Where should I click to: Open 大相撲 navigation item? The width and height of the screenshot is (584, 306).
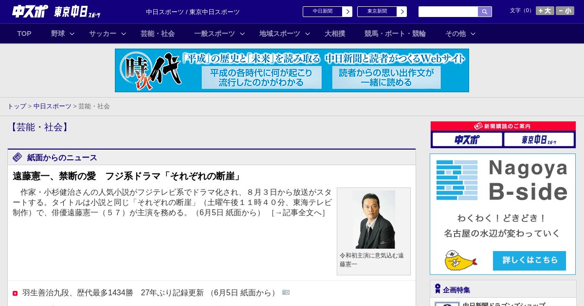[x=335, y=34]
